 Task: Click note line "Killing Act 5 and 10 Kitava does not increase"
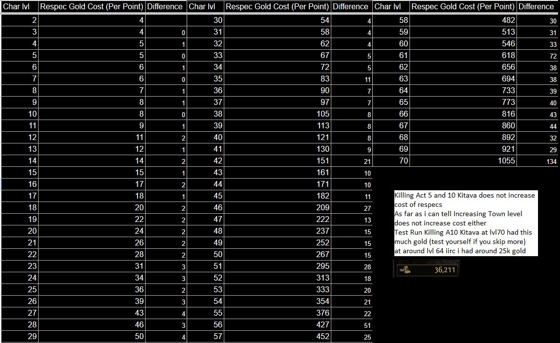tap(465, 195)
